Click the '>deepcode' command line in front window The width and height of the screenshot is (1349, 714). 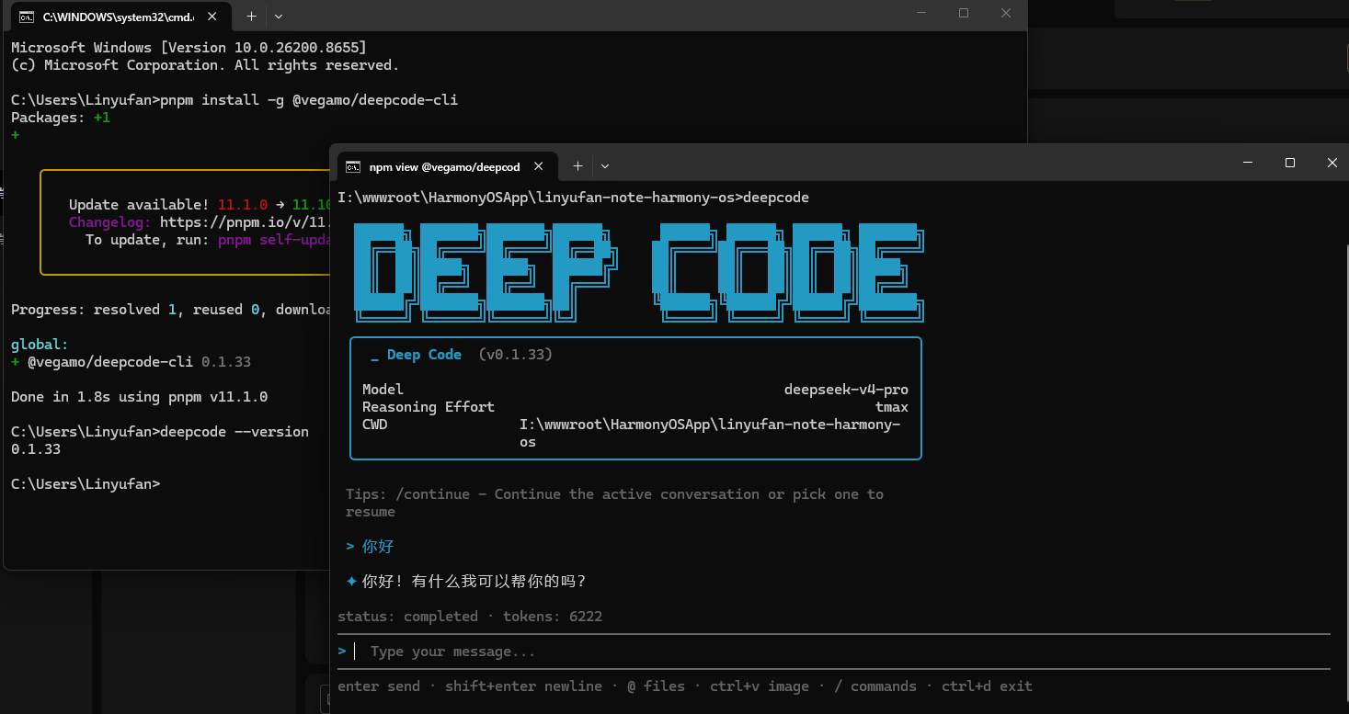573,198
